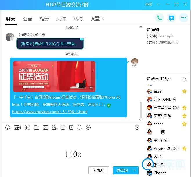Open base.apk file notice
This screenshot has width=191, height=177.
(160, 36)
